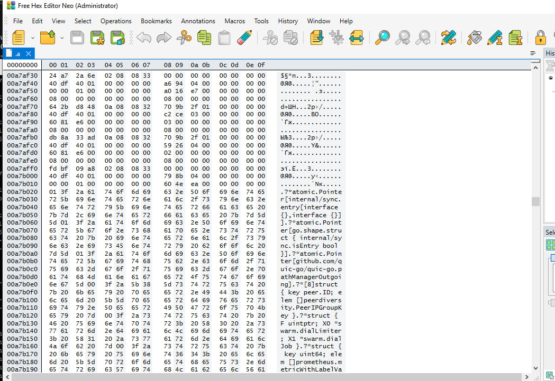Open the Operations menu
Viewport: 555px width, 381px height.
(x=116, y=21)
